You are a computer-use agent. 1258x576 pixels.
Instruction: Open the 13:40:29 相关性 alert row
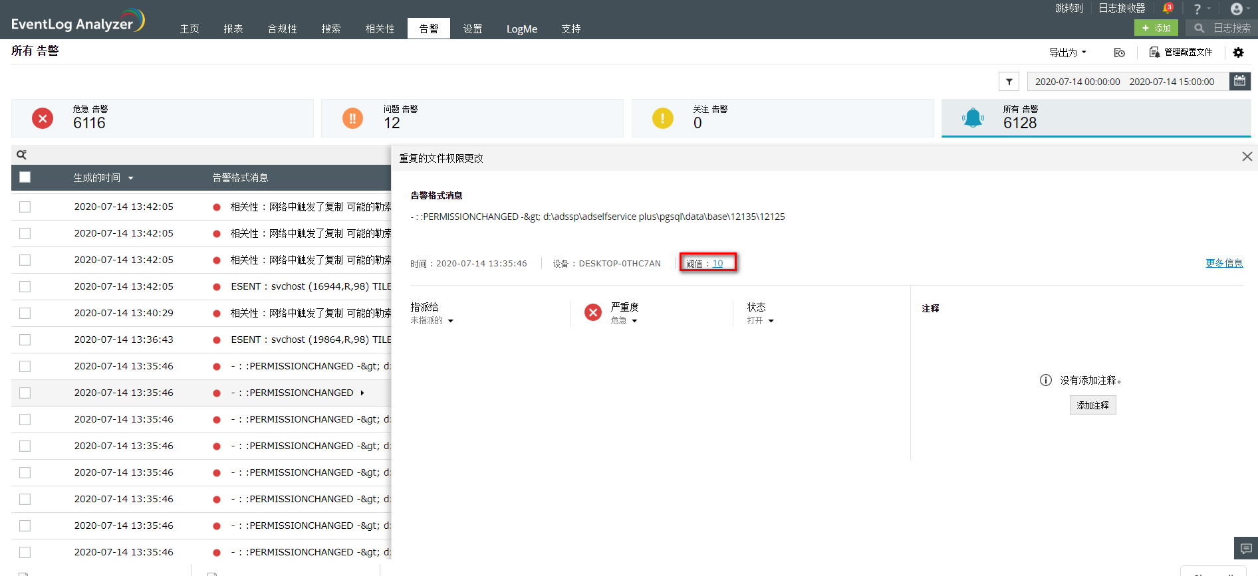[201, 313]
